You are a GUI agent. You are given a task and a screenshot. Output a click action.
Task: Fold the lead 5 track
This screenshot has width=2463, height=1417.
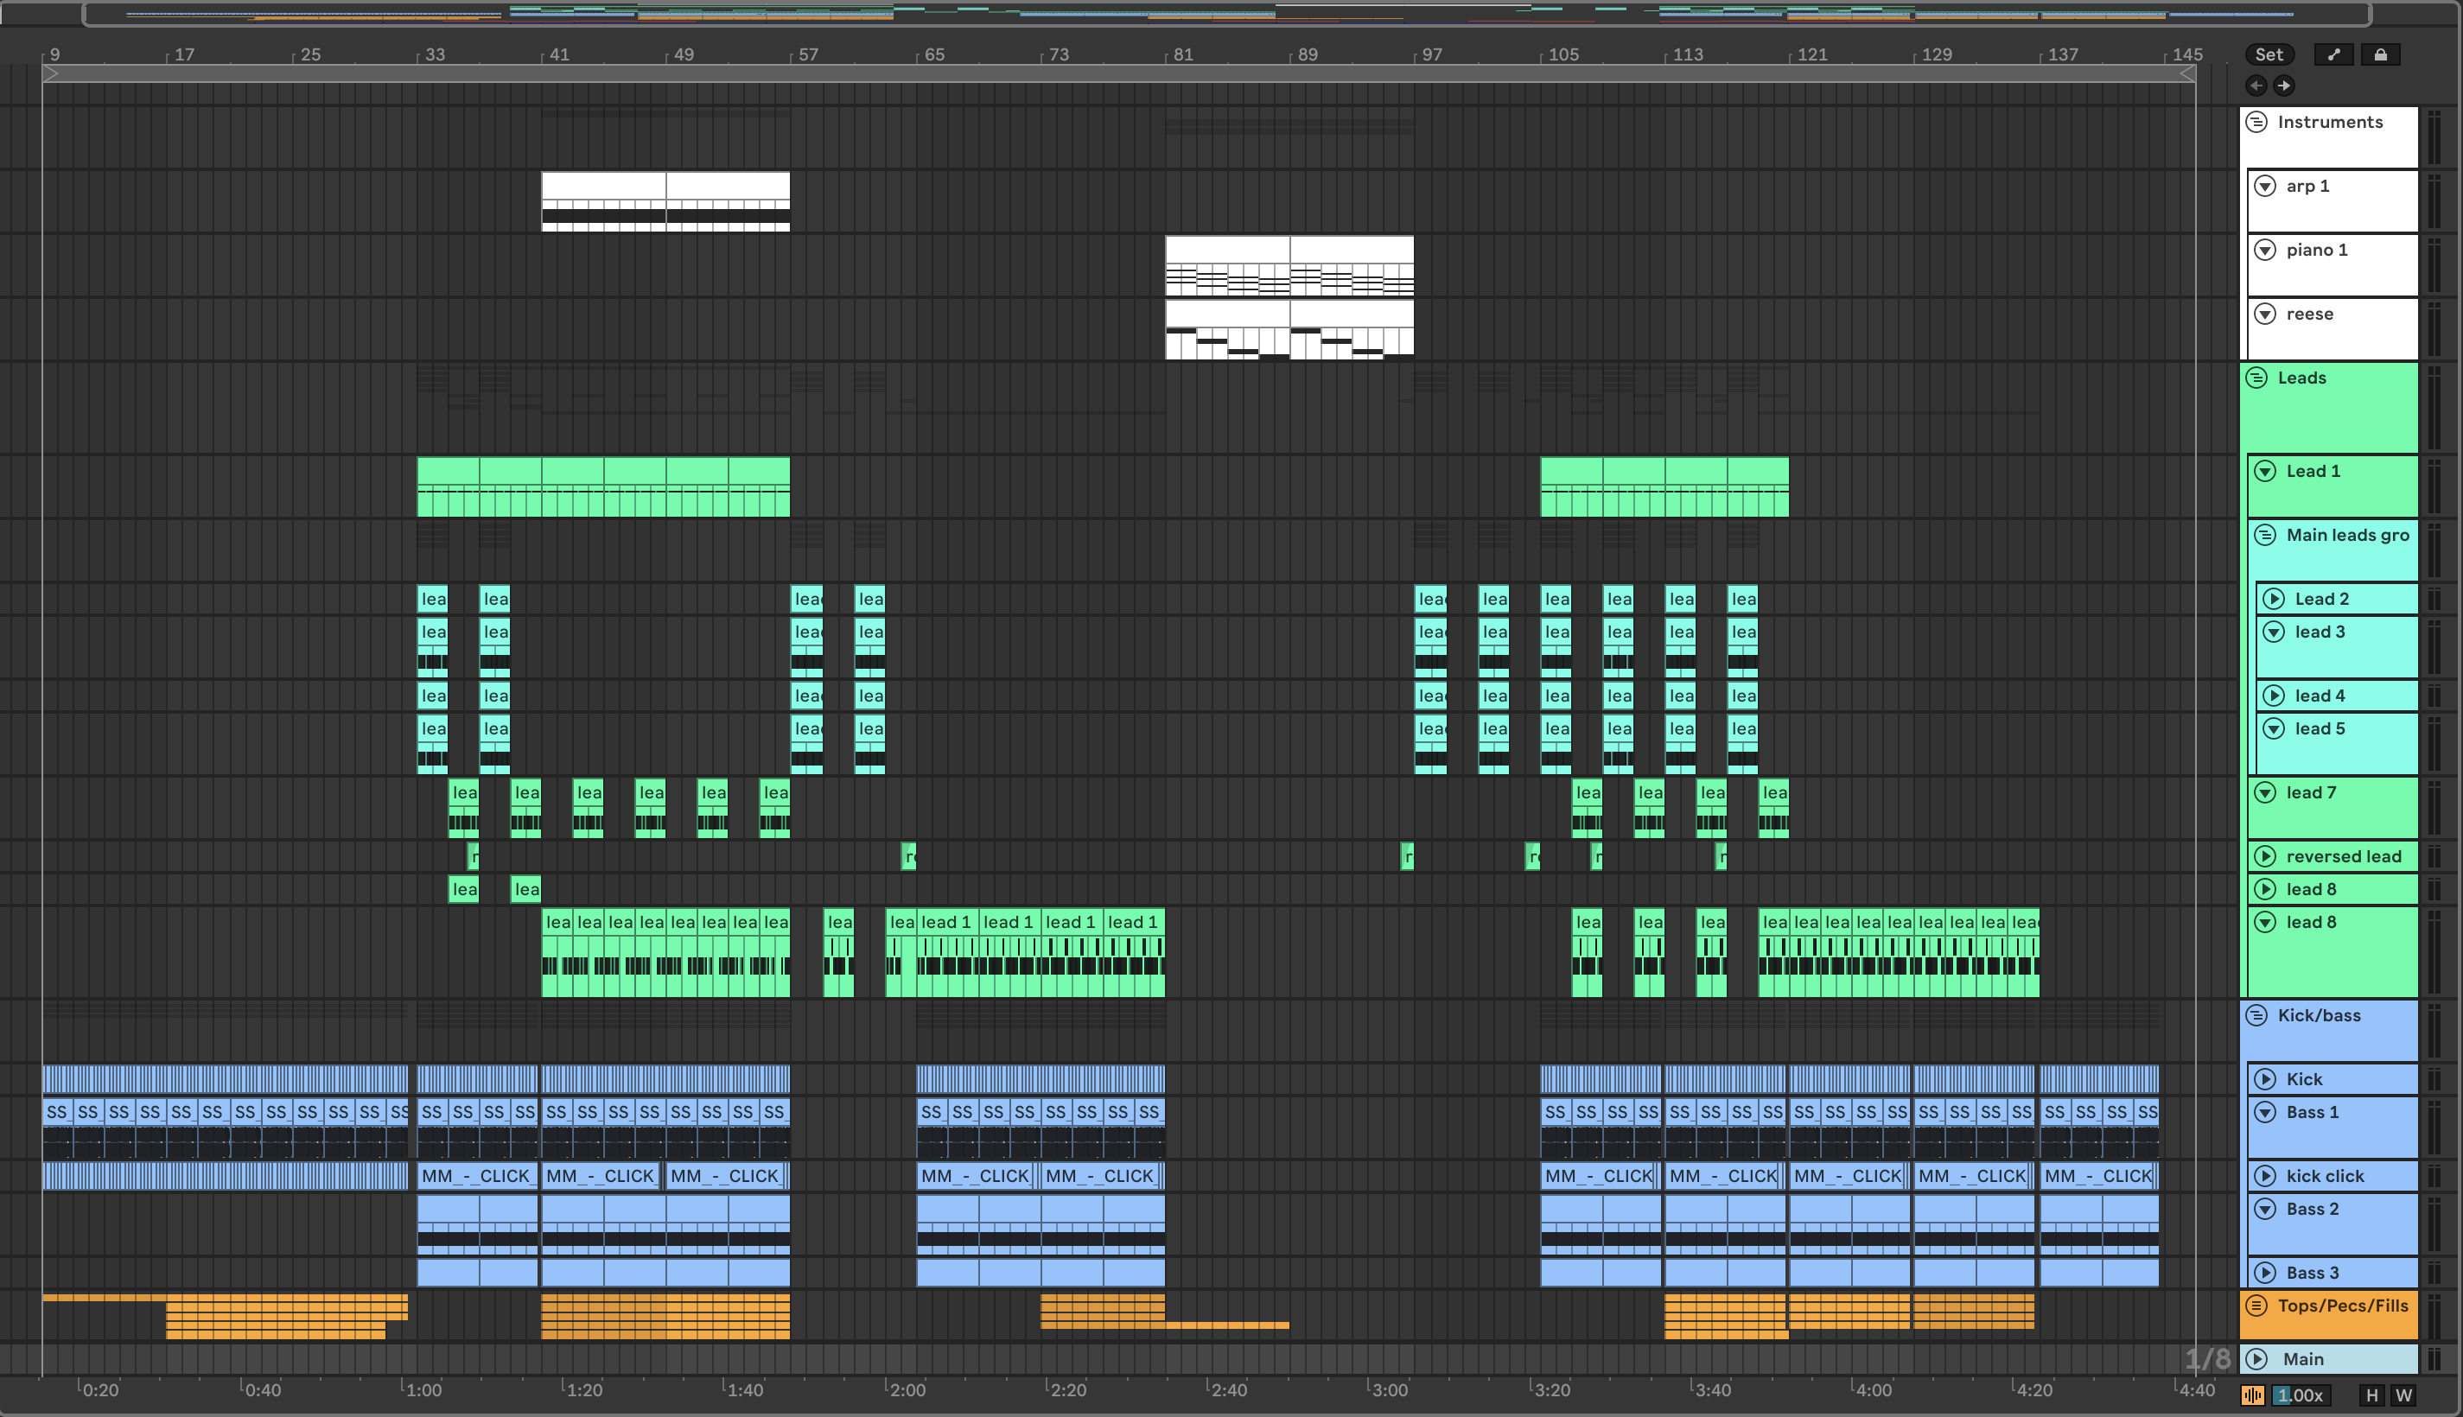(2275, 728)
